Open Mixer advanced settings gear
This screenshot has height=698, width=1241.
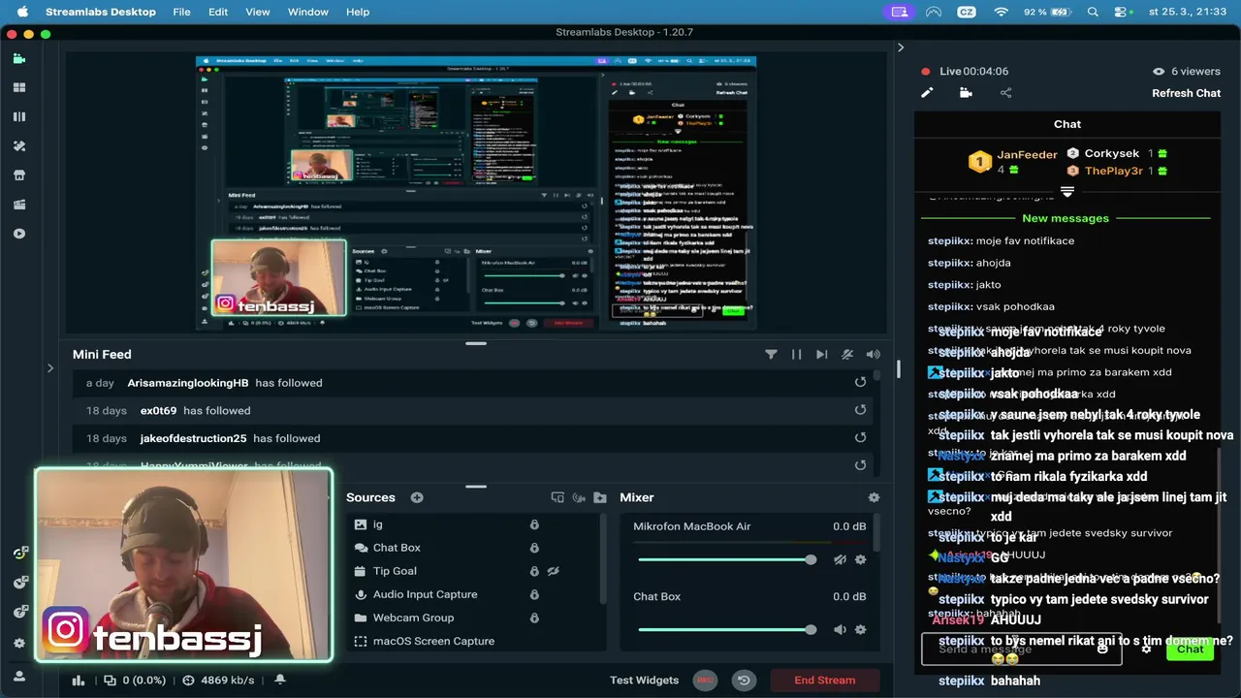pos(874,497)
